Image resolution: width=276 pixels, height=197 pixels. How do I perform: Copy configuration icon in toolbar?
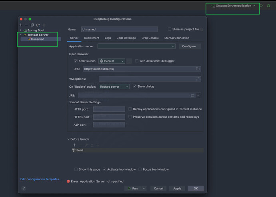[x=32, y=25]
